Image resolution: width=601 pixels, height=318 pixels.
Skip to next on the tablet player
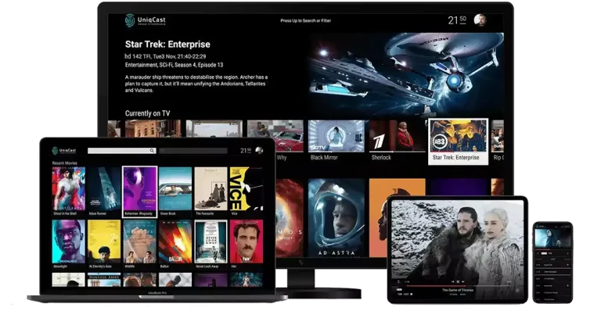pyautogui.click(x=463, y=281)
